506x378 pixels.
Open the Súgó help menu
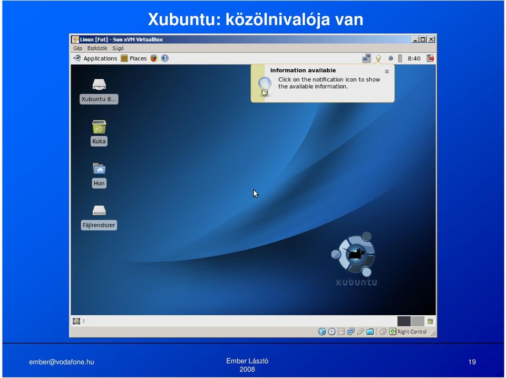click(x=118, y=48)
